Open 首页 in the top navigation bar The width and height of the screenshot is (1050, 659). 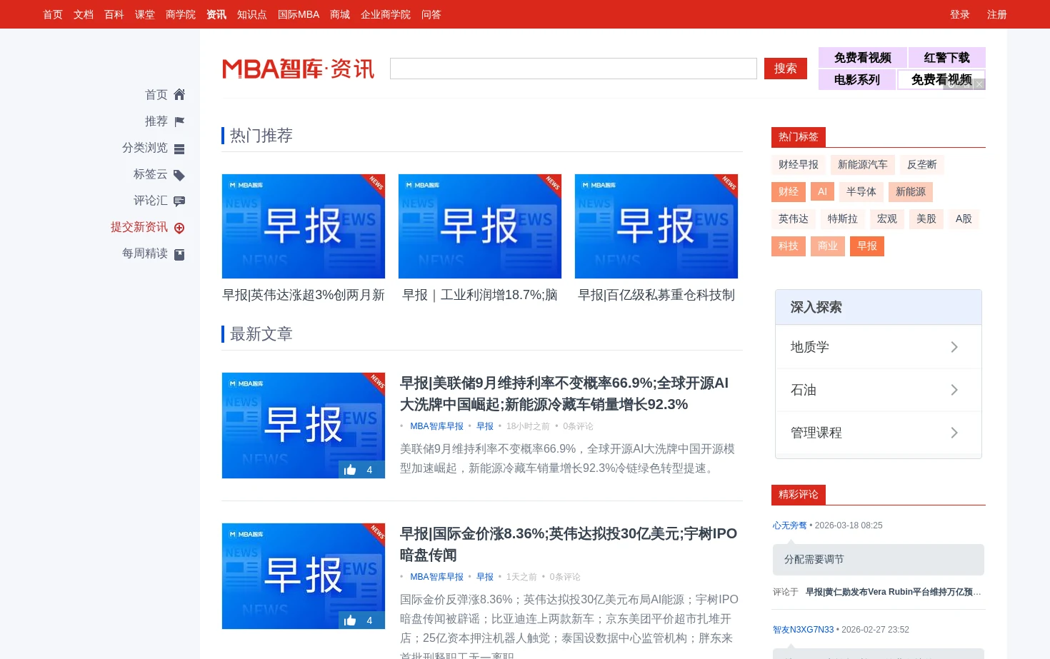53,14
